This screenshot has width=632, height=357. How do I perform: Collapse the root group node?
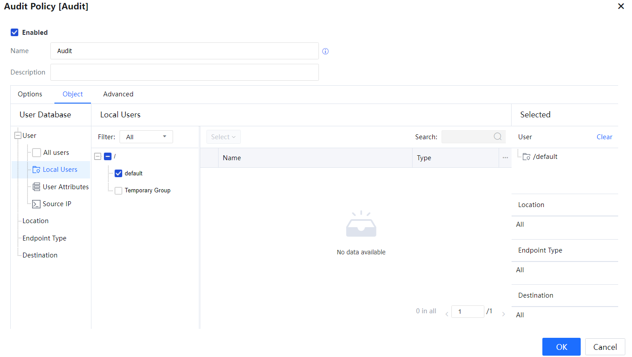pos(98,157)
